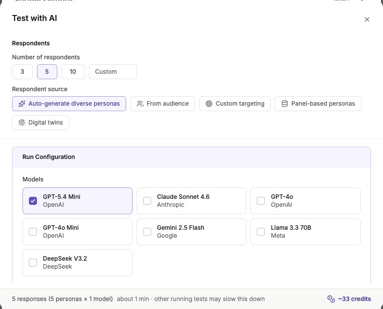Click the people icon on From audience
This screenshot has height=309, width=383.
click(x=140, y=104)
